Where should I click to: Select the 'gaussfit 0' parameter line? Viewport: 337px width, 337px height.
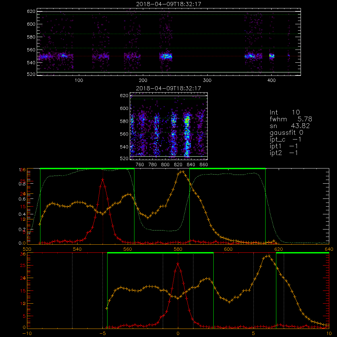(x=286, y=132)
